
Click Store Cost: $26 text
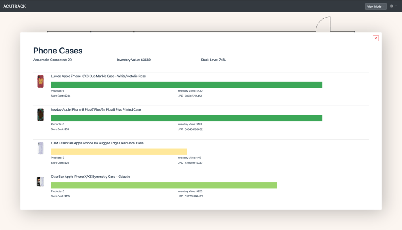[x=60, y=163]
